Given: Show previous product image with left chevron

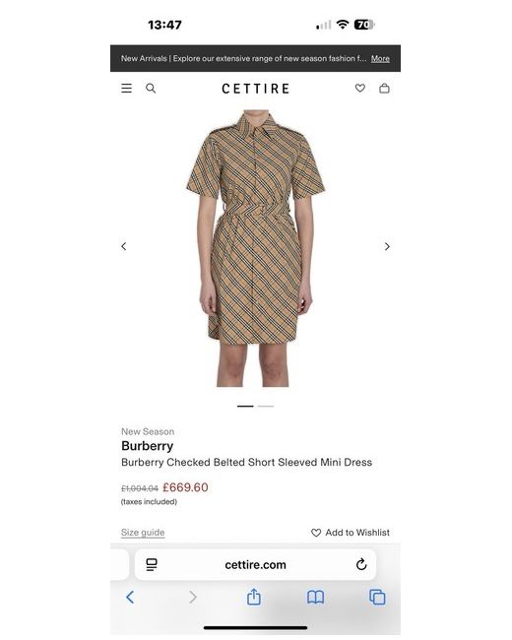Looking at the screenshot, I should click(x=124, y=246).
